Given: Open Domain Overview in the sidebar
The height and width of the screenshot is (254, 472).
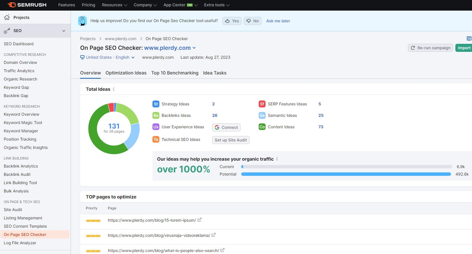Looking at the screenshot, I should [x=20, y=62].
